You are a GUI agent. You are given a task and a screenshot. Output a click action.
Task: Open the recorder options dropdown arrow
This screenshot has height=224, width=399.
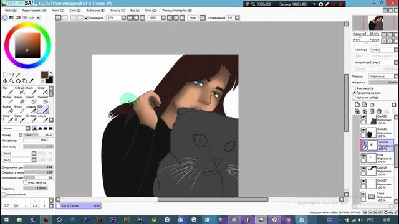click(314, 4)
